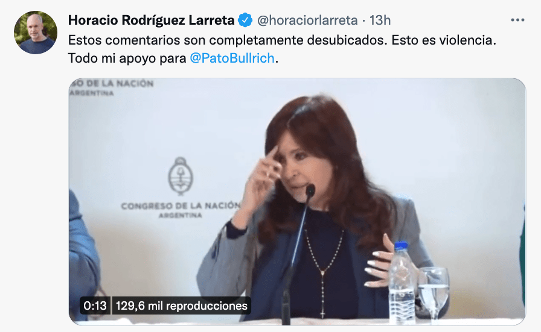Follow the @PatoBullrich mention link

pos(232,58)
